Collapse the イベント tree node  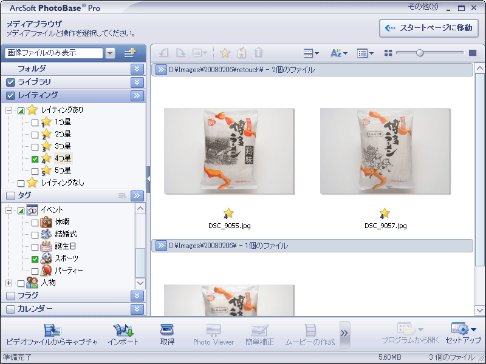9,211
